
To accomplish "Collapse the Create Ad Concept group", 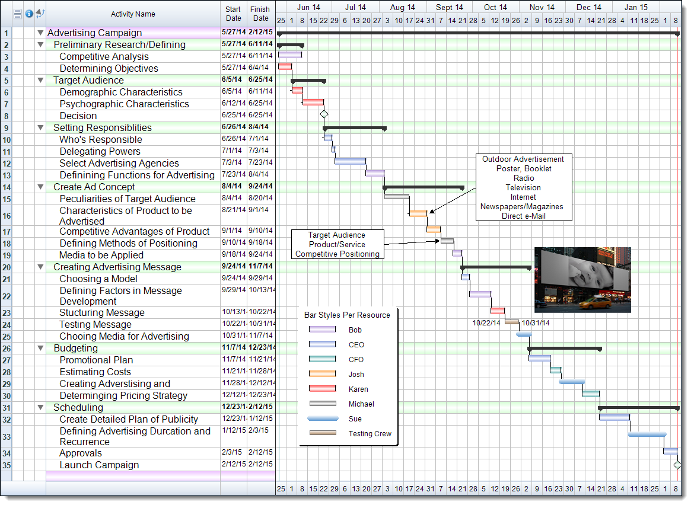I will pos(40,187).
